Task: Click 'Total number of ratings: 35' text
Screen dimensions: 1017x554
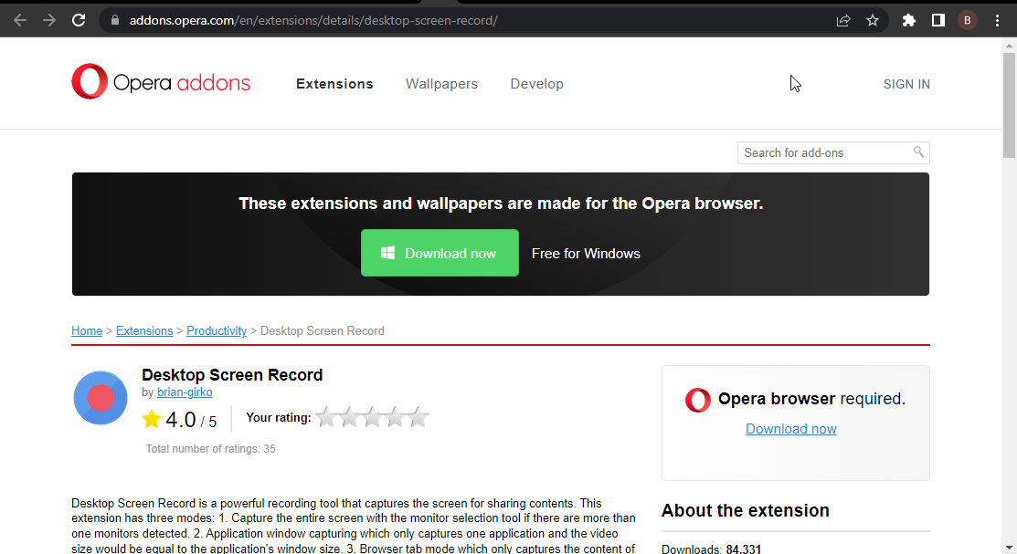Action: click(211, 448)
